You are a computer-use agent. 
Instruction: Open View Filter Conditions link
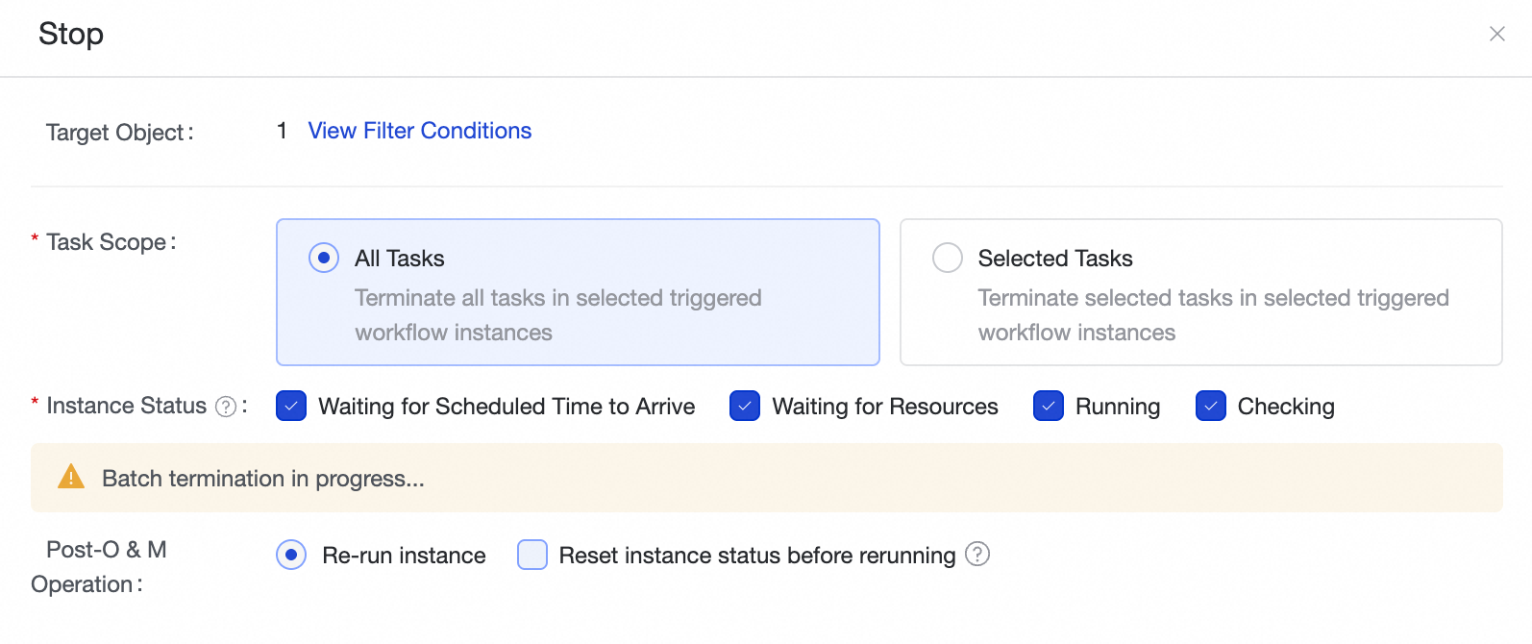point(419,131)
